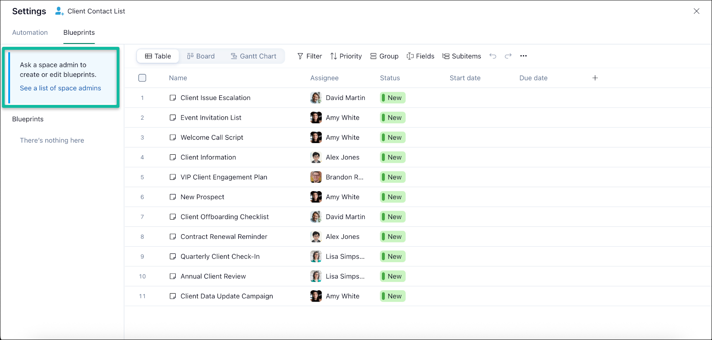Open the Filter options
The image size is (712, 340).
tap(310, 56)
